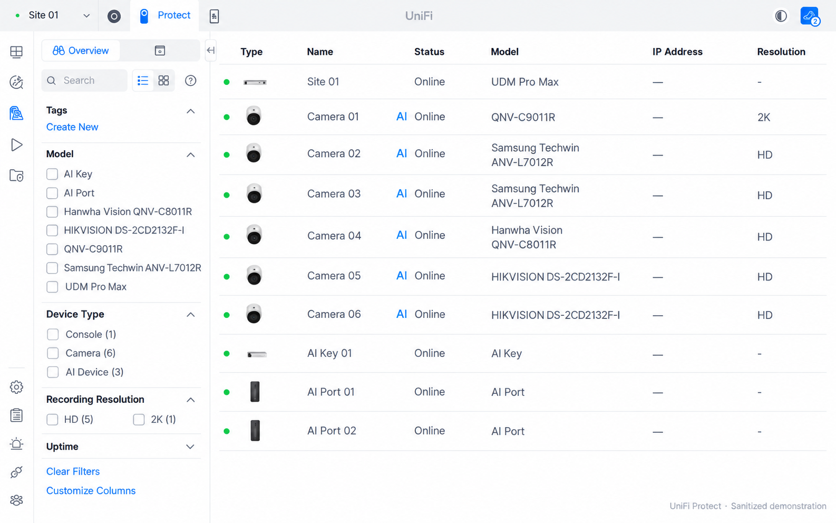Switch to grid view icon
This screenshot has height=523, width=836.
[x=164, y=80]
